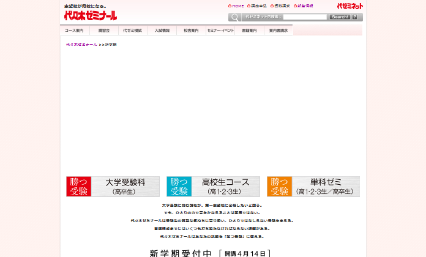The height and width of the screenshot is (257, 426).
Task: Open the 講習会 menu tab
Action: tap(104, 31)
